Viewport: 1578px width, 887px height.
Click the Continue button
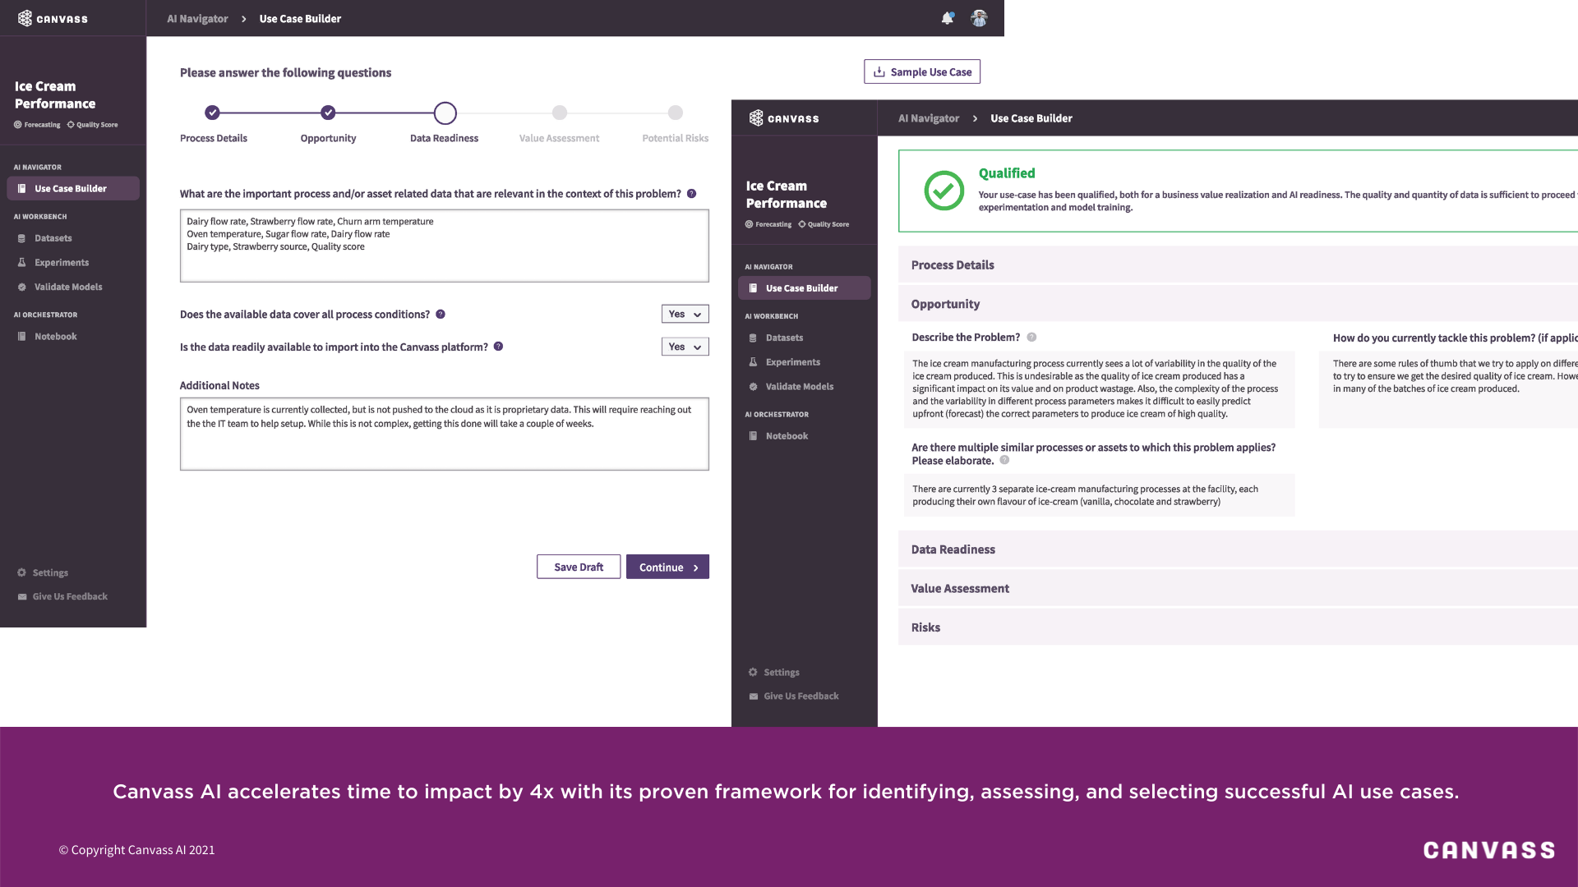(667, 567)
